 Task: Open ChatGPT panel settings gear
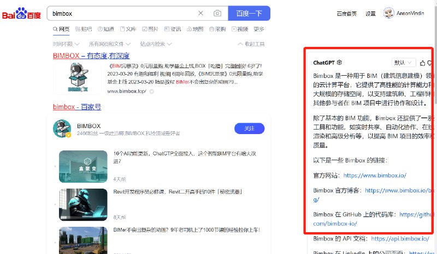pyautogui.click(x=339, y=62)
